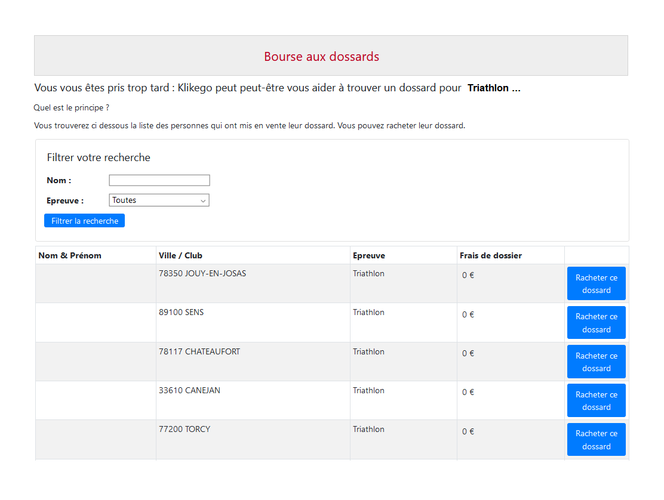Viewport: 664px width, 500px height.
Task: Click the Filtrer votre recherche heading
Action: (99, 158)
